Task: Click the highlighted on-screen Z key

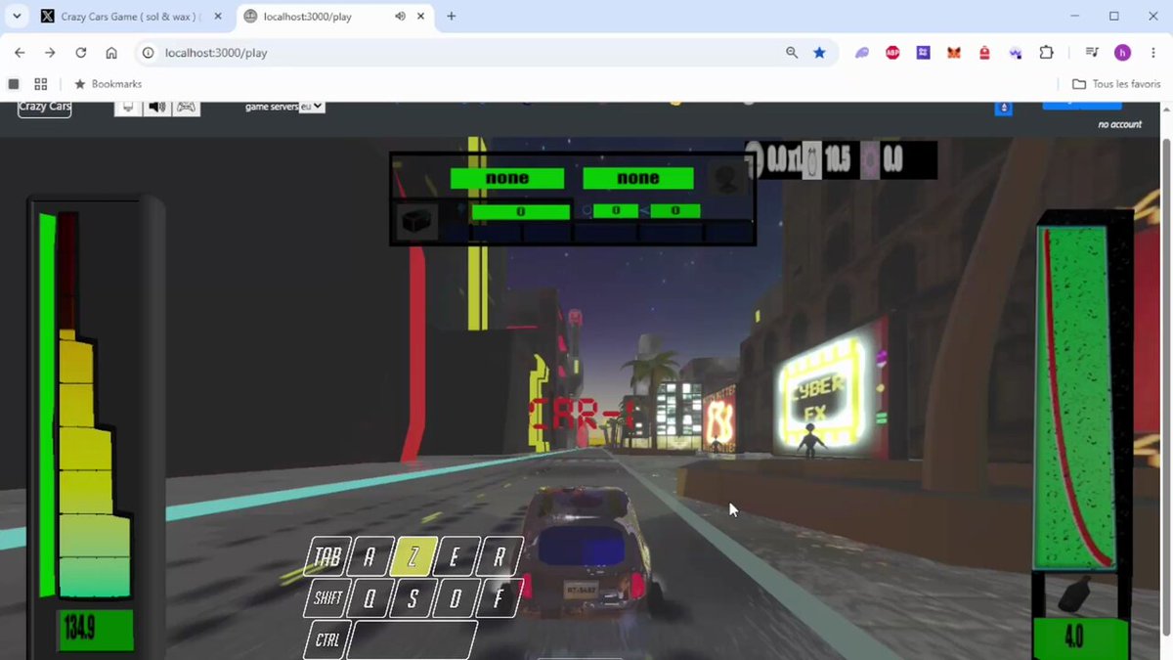Action: (413, 557)
